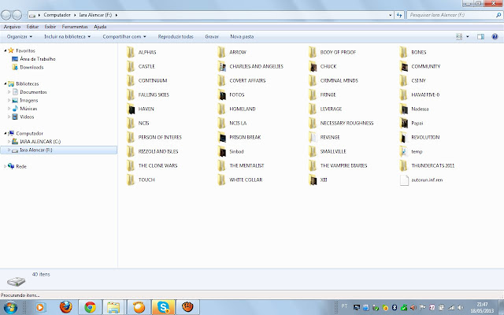Click the Gravar button
504x315 pixels.
212,37
